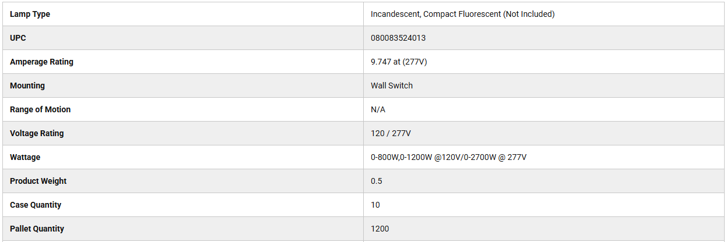Click the Voltage Rating label
Viewport: 727px width, 242px height.
pos(37,133)
